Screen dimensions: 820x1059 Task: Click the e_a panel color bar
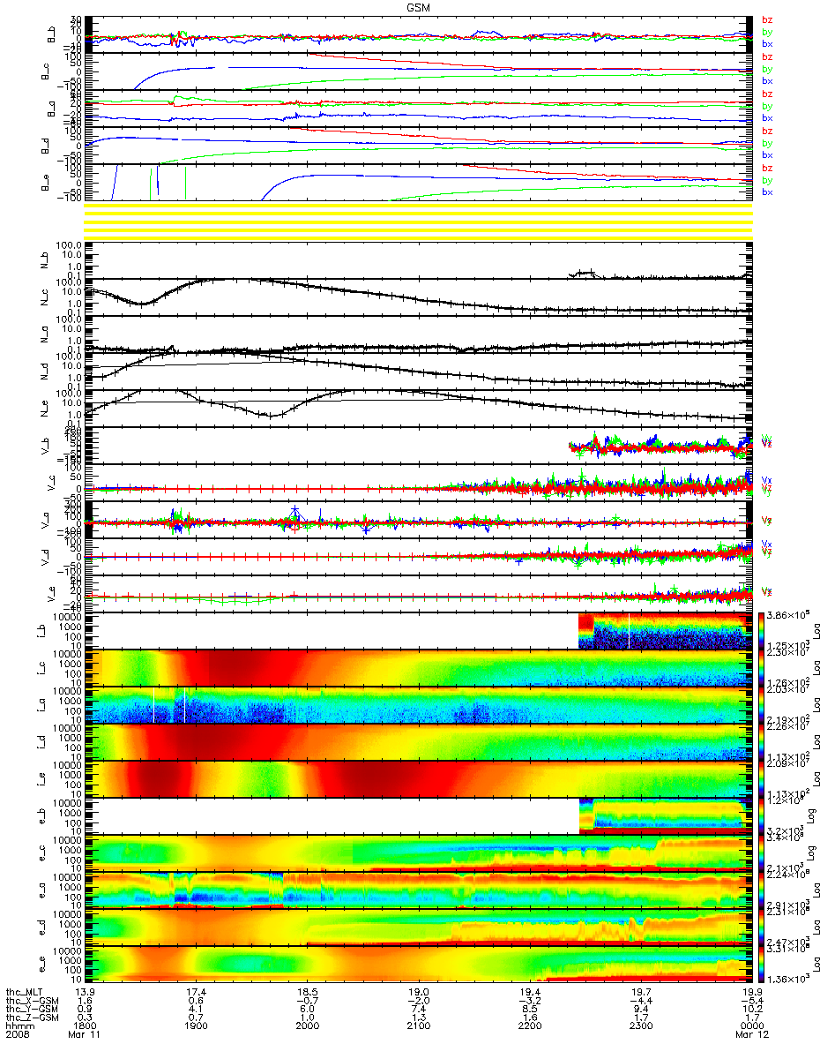pos(764,890)
